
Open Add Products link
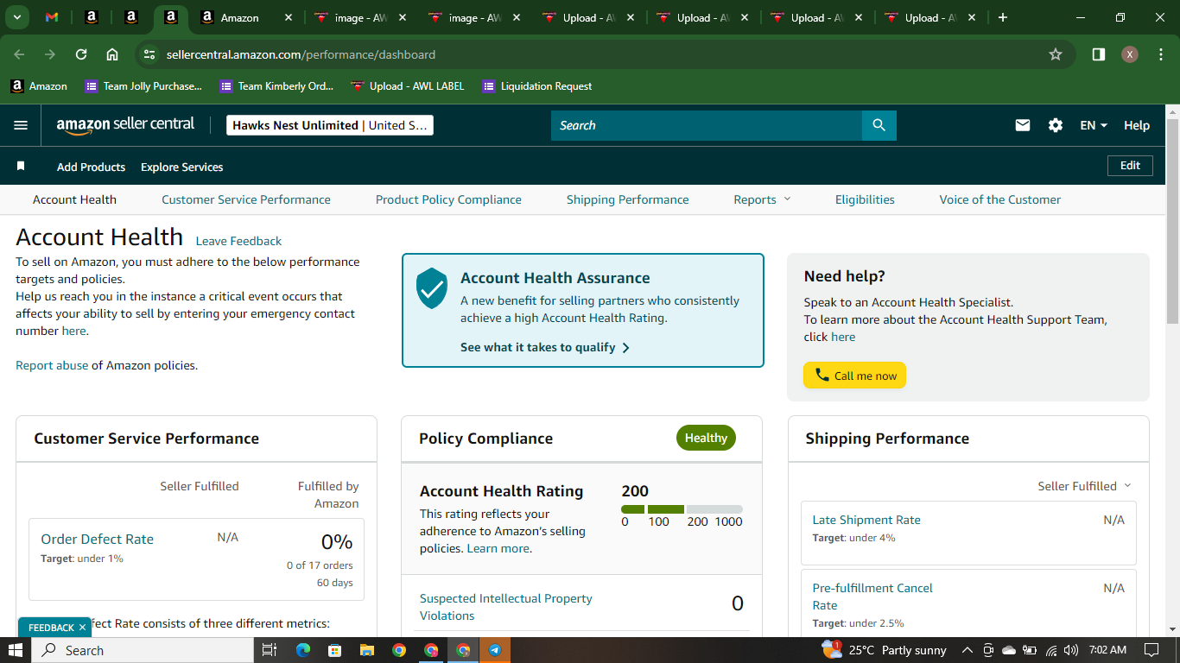pyautogui.click(x=91, y=167)
